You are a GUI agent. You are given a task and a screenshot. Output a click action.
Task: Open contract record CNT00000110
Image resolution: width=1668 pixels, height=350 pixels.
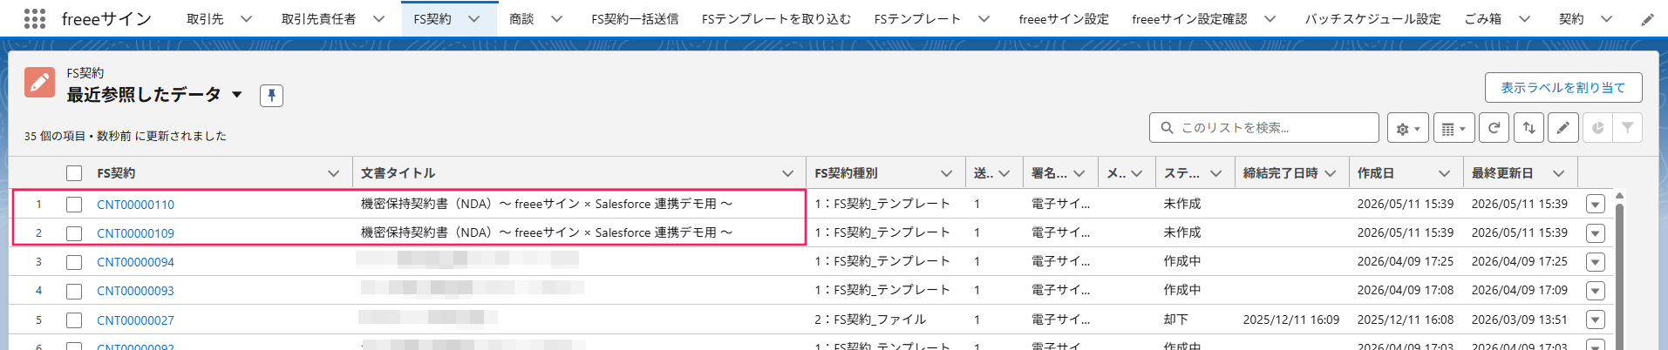pyautogui.click(x=135, y=205)
